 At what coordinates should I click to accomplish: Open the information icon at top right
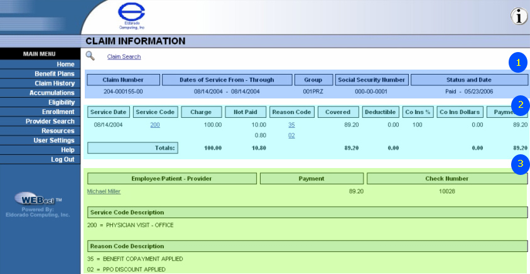click(519, 17)
